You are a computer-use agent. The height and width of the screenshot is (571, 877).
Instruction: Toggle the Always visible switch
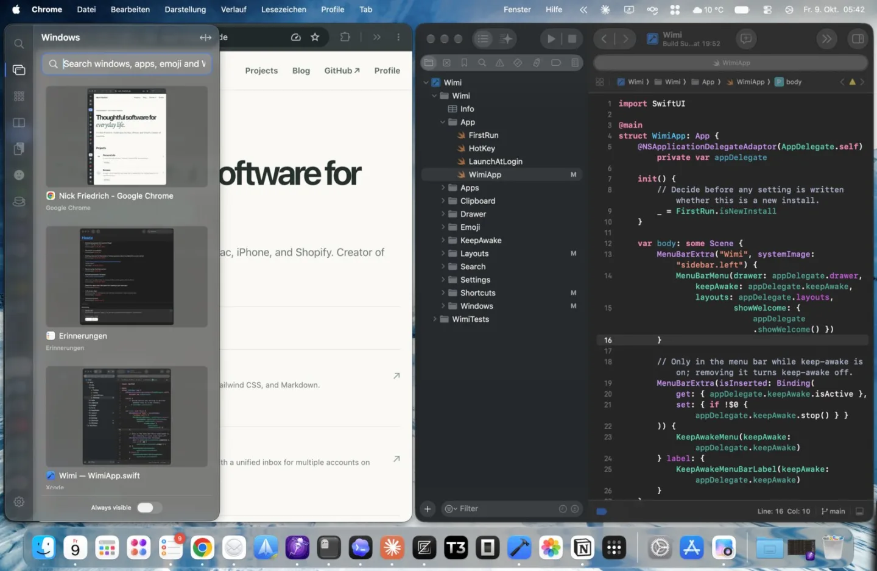coord(149,508)
